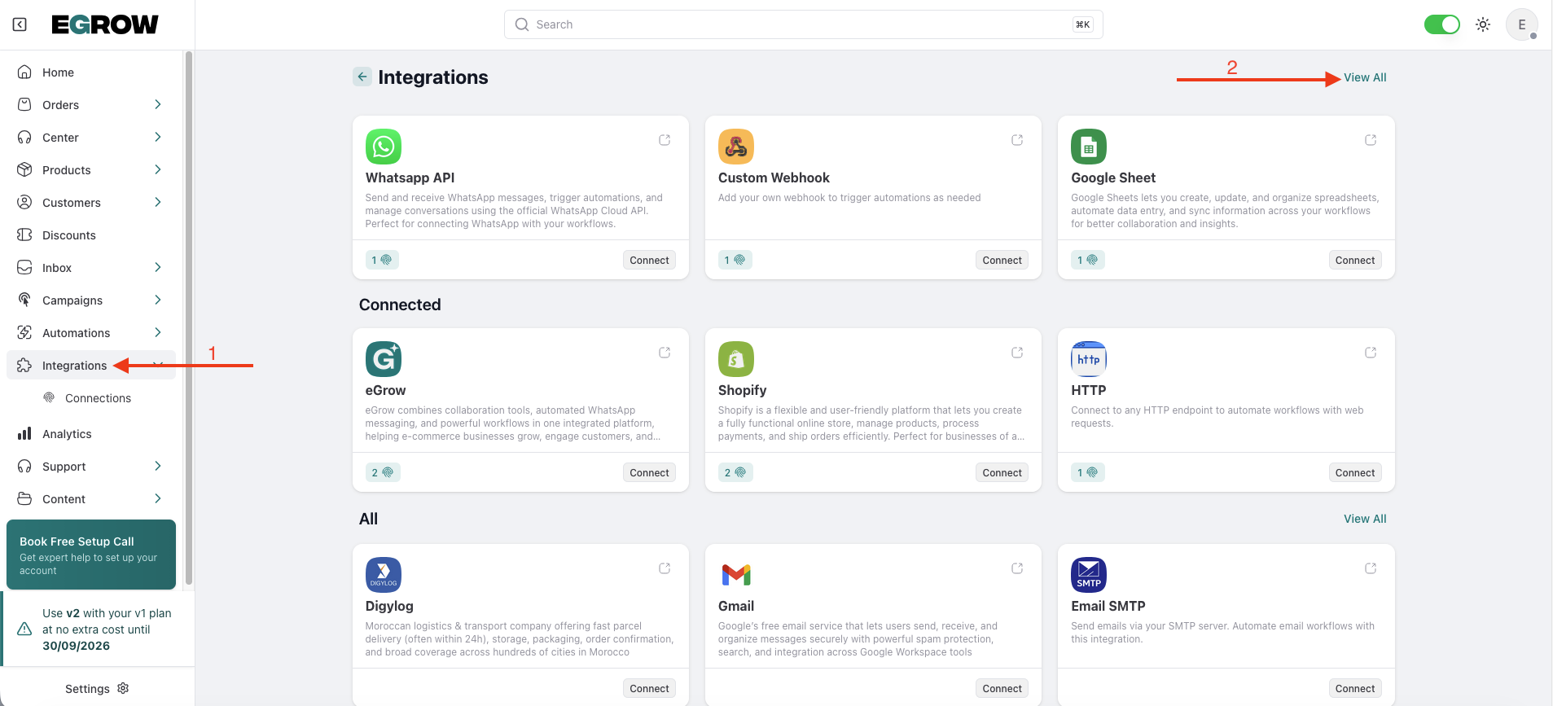Expand the Automations submenu chevron
The height and width of the screenshot is (706, 1553).
pos(157,332)
